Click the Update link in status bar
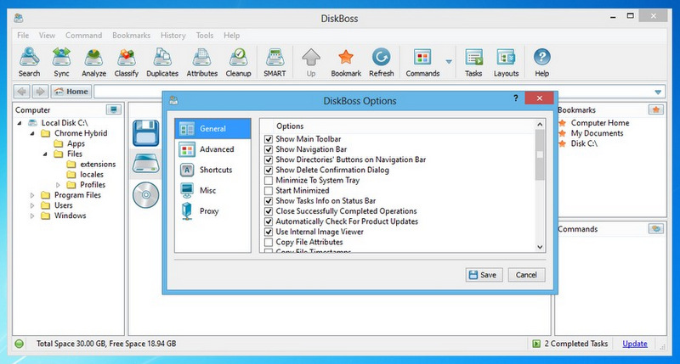Screen dimensions: 680x364 tap(635, 344)
